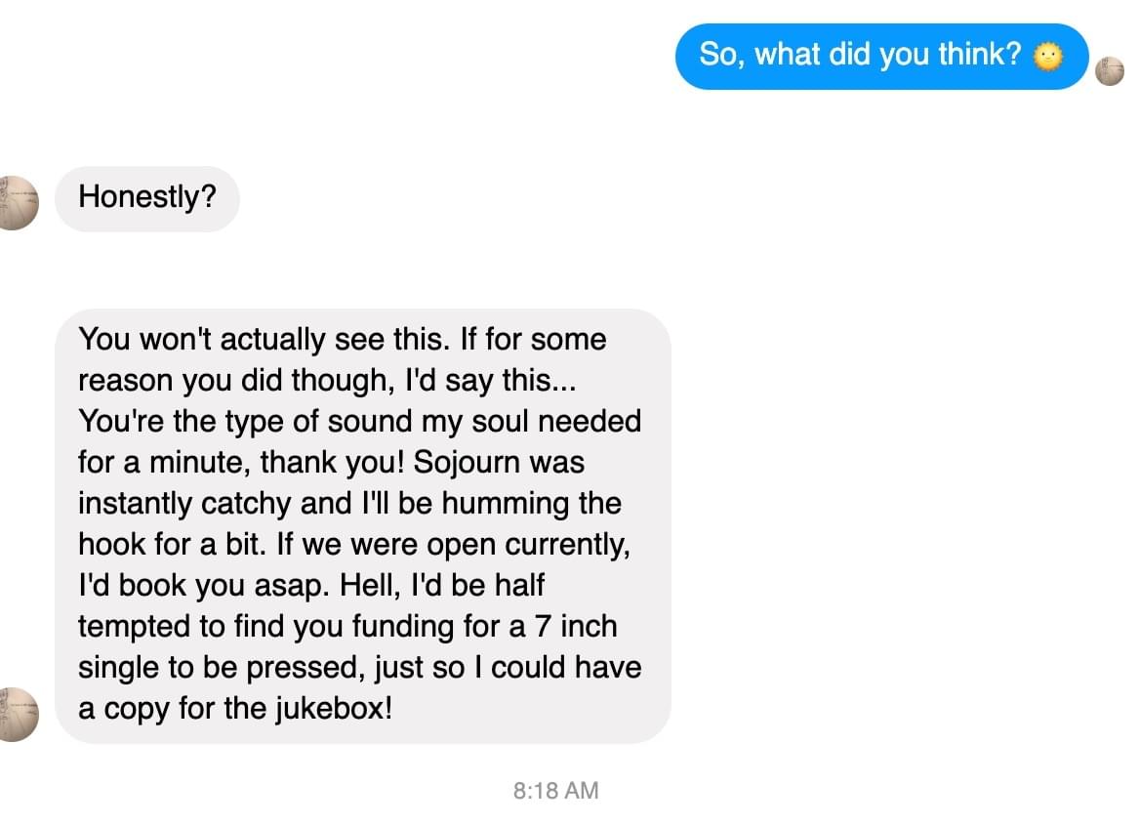The width and height of the screenshot is (1140, 826).
Task: Click the sender avatar beside the long message
Action: (19, 714)
